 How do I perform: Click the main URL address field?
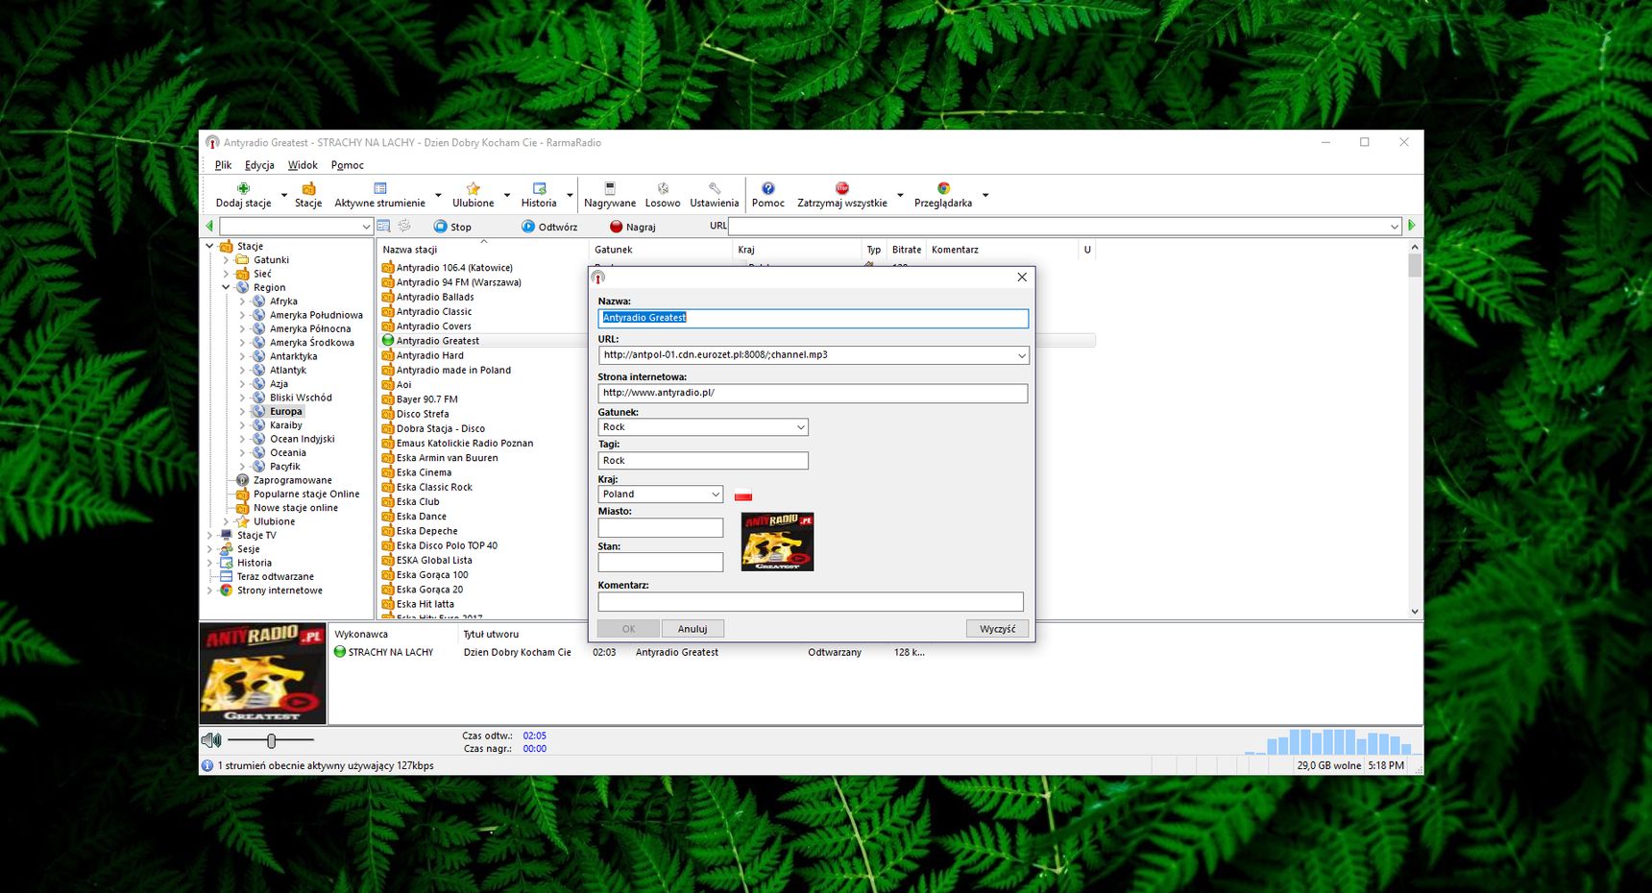click(x=1064, y=227)
